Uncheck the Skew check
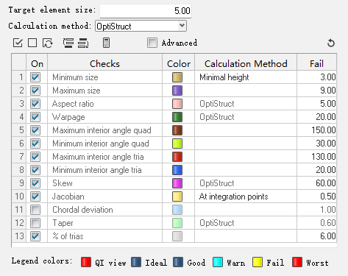Viewport: 348px width, 276px height. coord(35,183)
